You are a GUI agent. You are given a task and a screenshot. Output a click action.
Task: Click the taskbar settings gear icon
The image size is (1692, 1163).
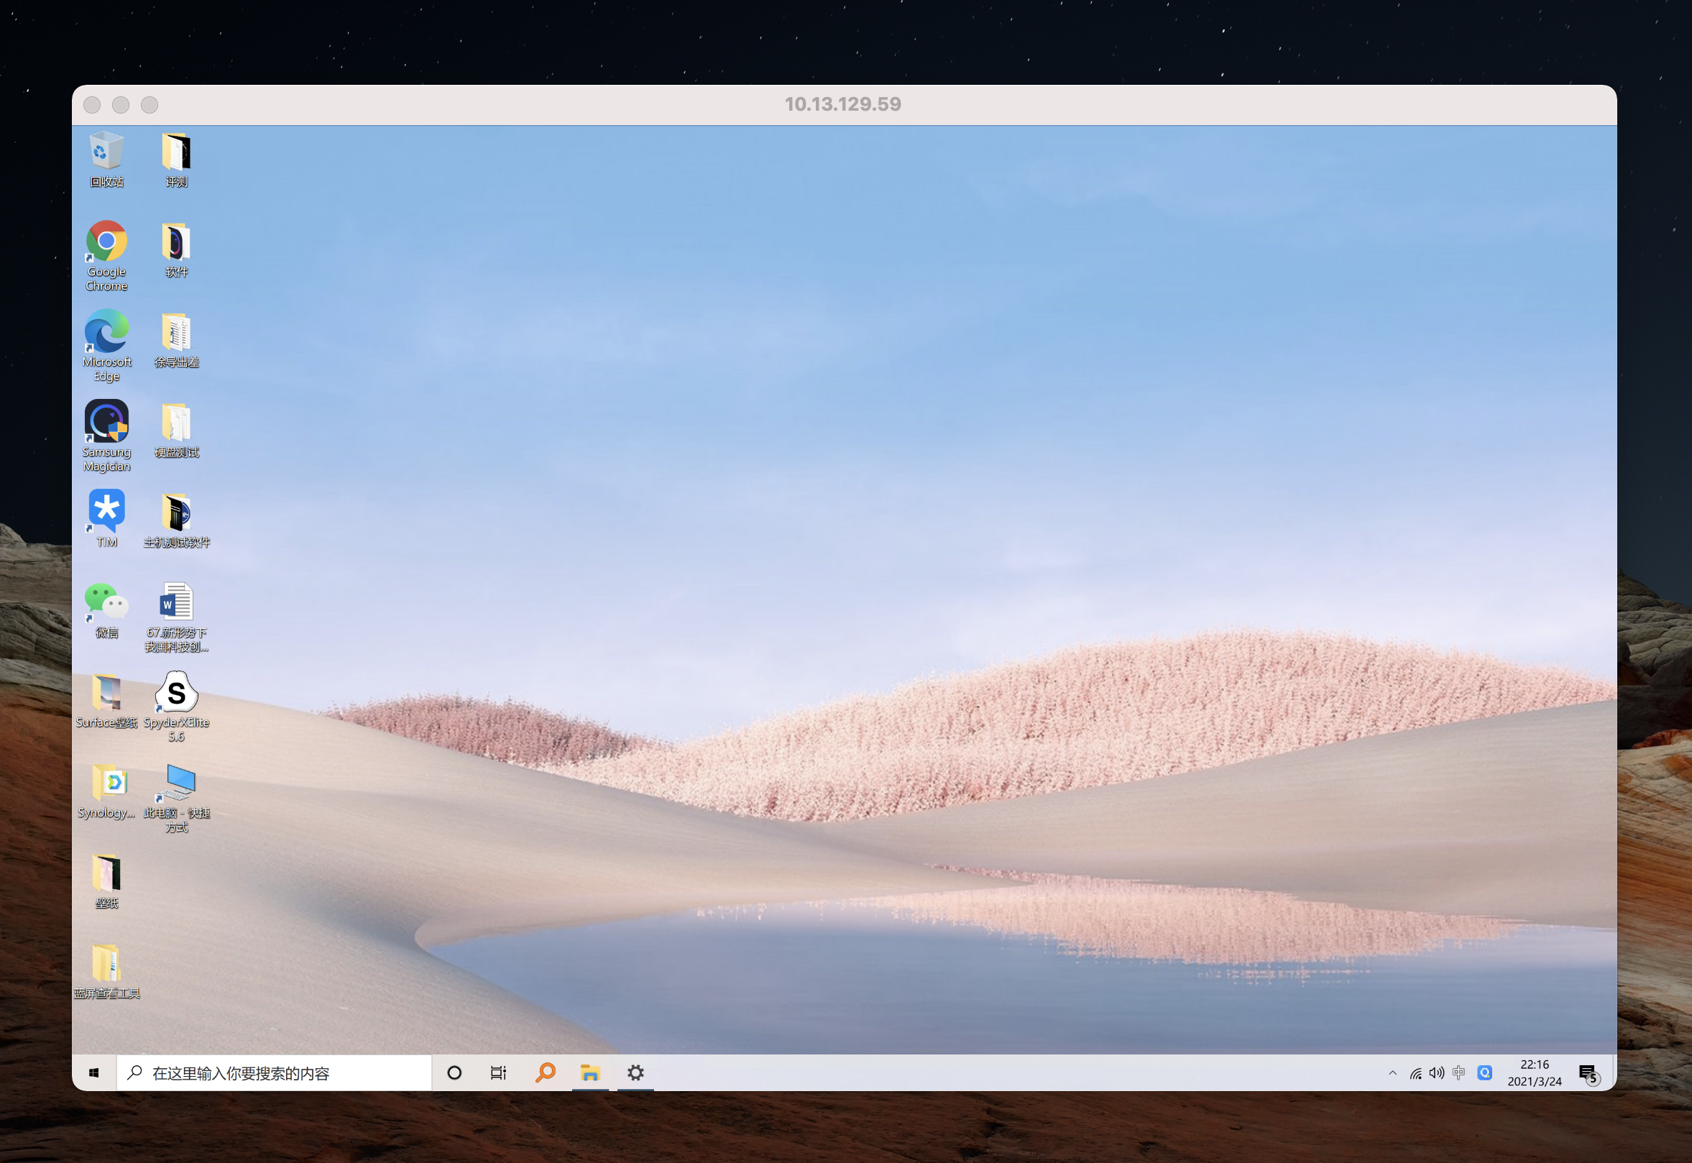click(636, 1072)
